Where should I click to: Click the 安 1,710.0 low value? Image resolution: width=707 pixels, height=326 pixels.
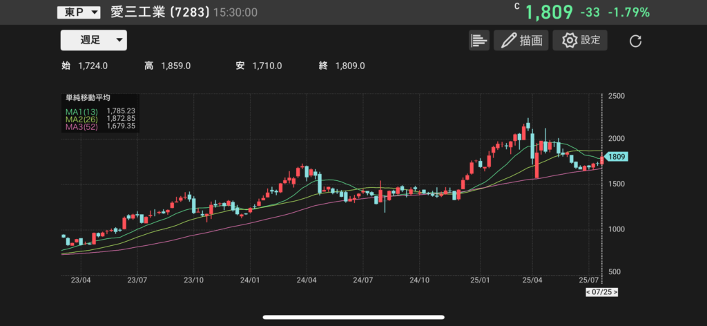point(259,66)
